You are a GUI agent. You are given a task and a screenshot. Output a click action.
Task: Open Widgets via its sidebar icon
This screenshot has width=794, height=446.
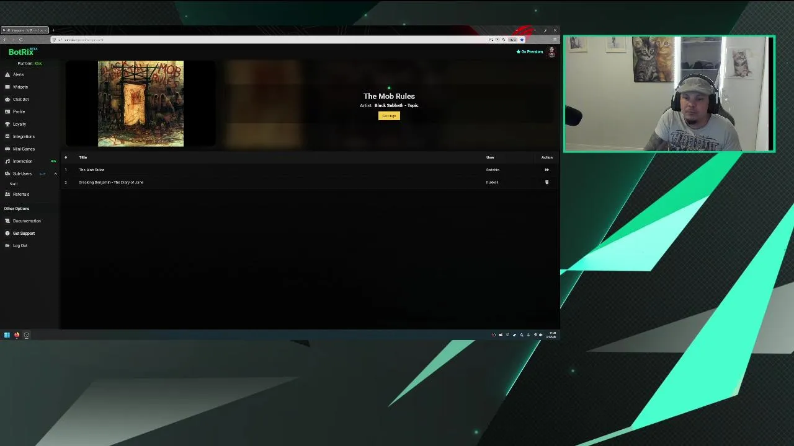[7, 87]
